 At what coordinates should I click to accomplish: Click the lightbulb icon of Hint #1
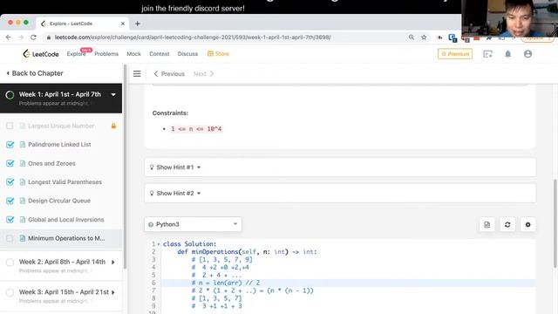pyautogui.click(x=152, y=167)
